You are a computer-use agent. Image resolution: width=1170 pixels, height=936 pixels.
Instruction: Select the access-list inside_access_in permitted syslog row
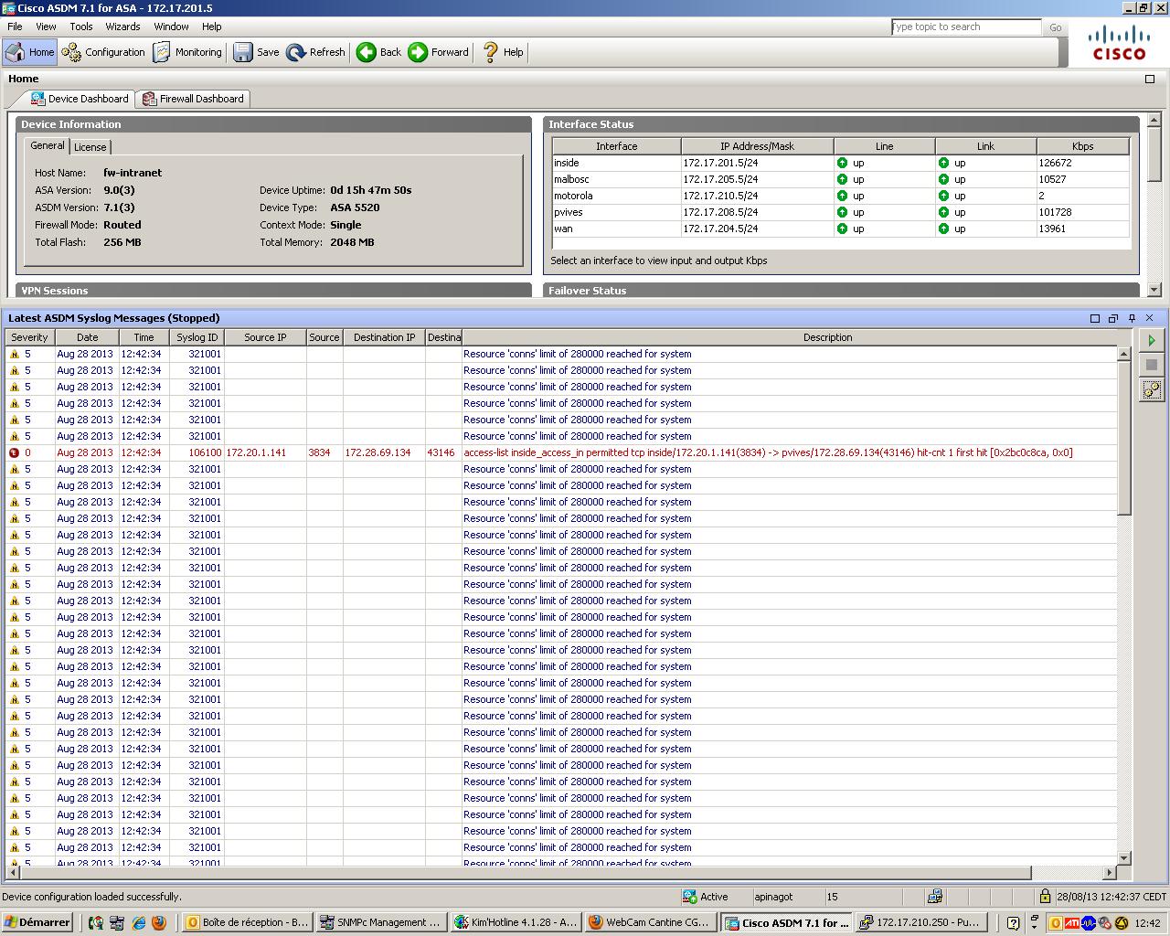coord(561,452)
